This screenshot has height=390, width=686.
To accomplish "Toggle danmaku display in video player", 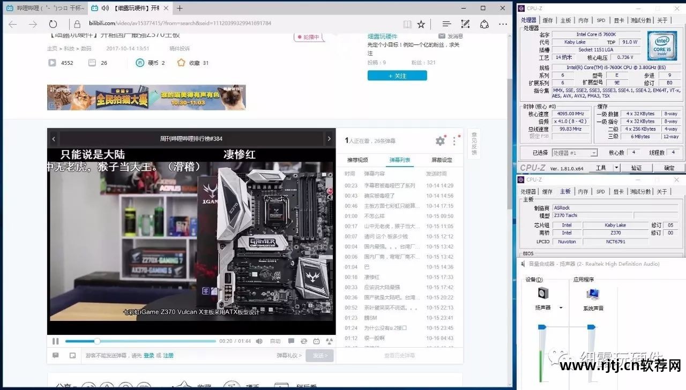I will [291, 341].
